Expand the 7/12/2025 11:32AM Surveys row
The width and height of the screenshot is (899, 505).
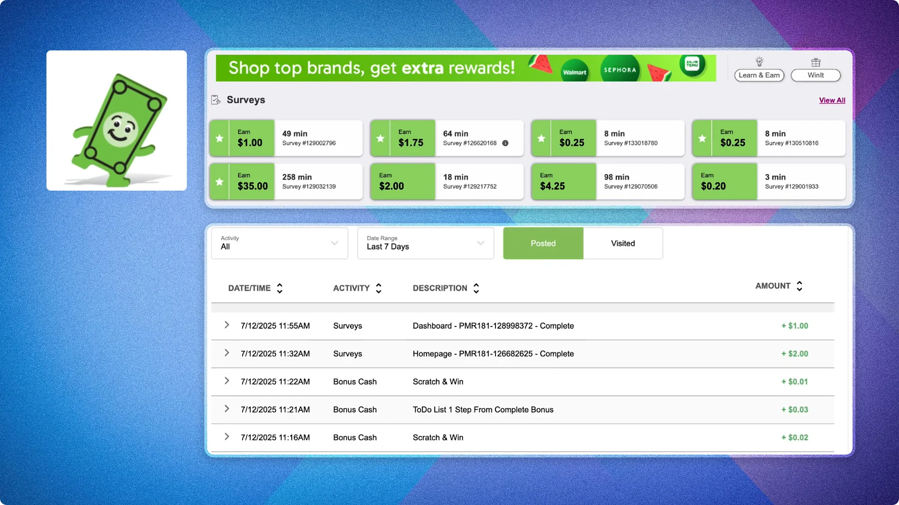[227, 353]
